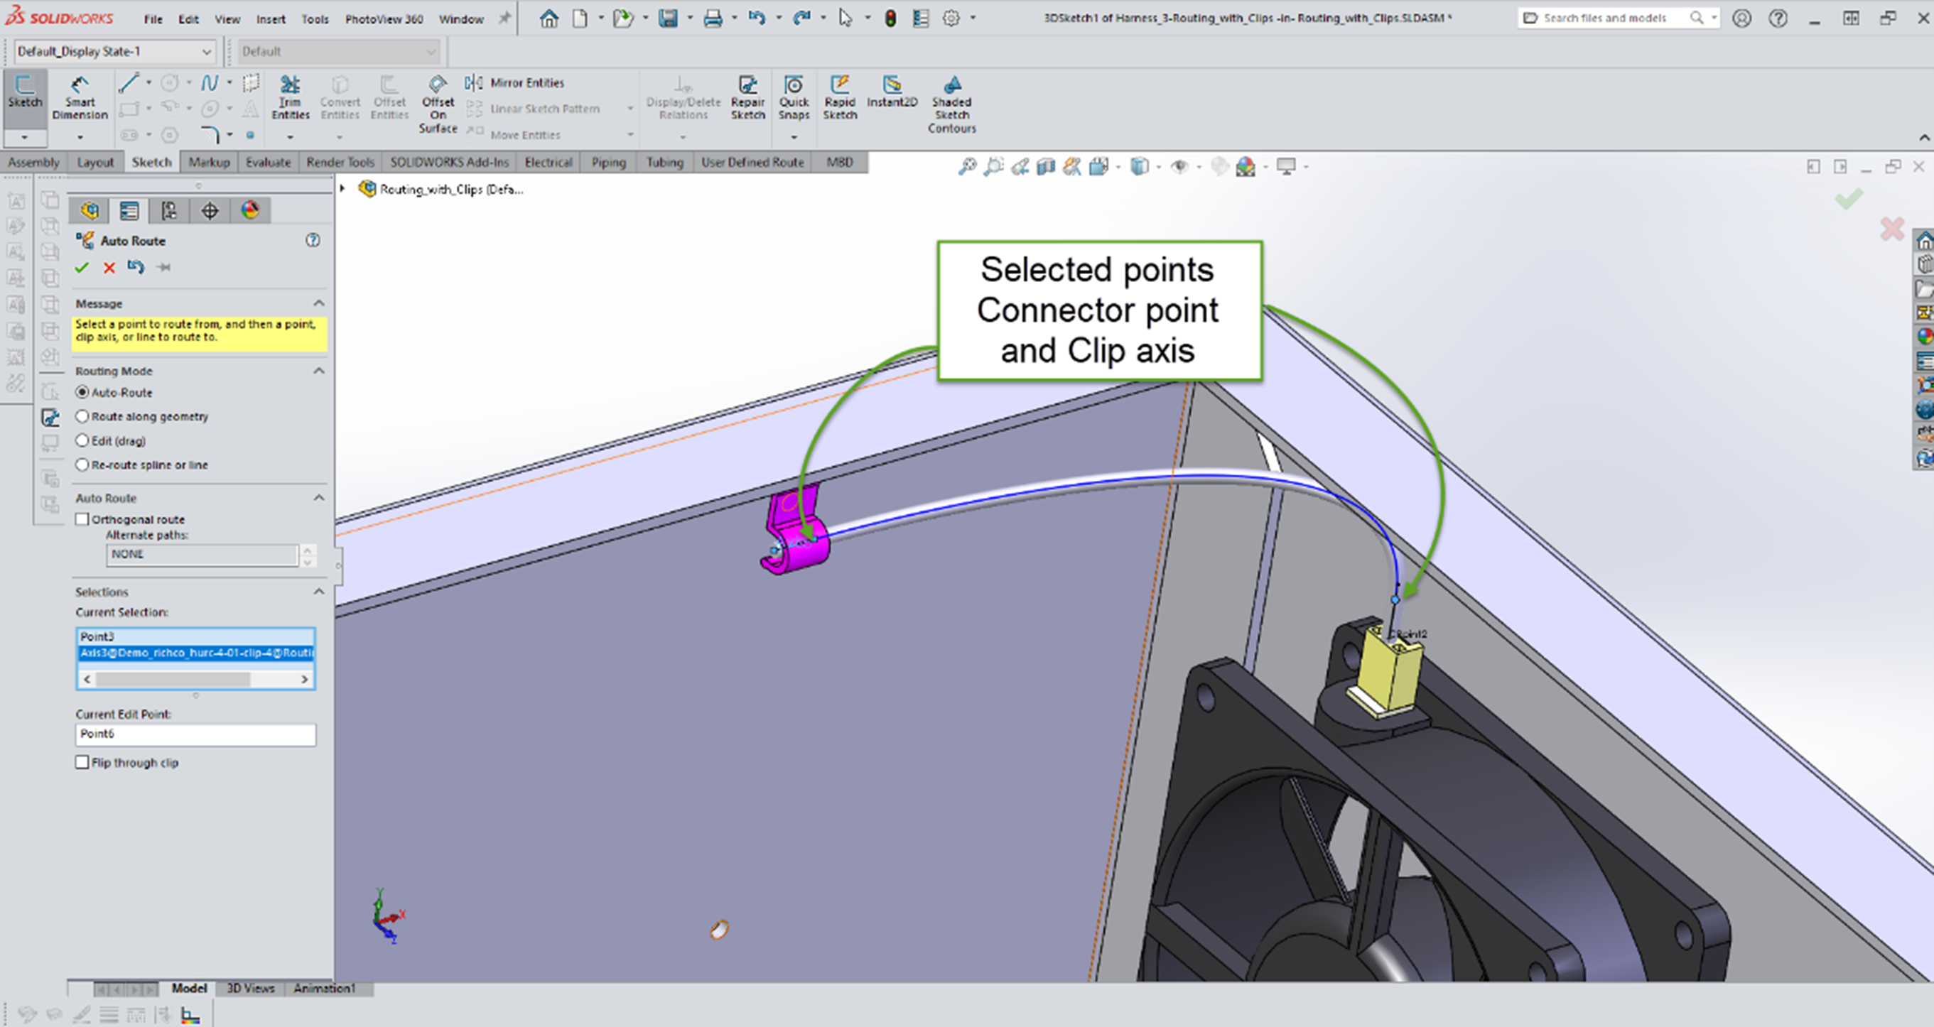This screenshot has width=1934, height=1027.
Task: Collapse the Message section
Action: pyautogui.click(x=319, y=303)
